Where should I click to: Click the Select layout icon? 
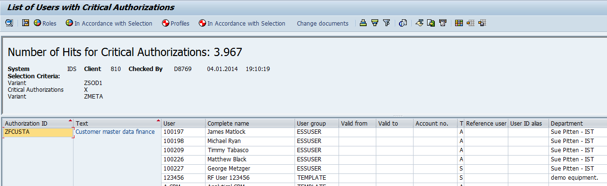click(471, 23)
